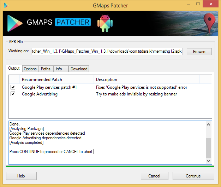
Task: Click 'Fixes Google Play services is not supported' description
Action: pyautogui.click(x=142, y=87)
